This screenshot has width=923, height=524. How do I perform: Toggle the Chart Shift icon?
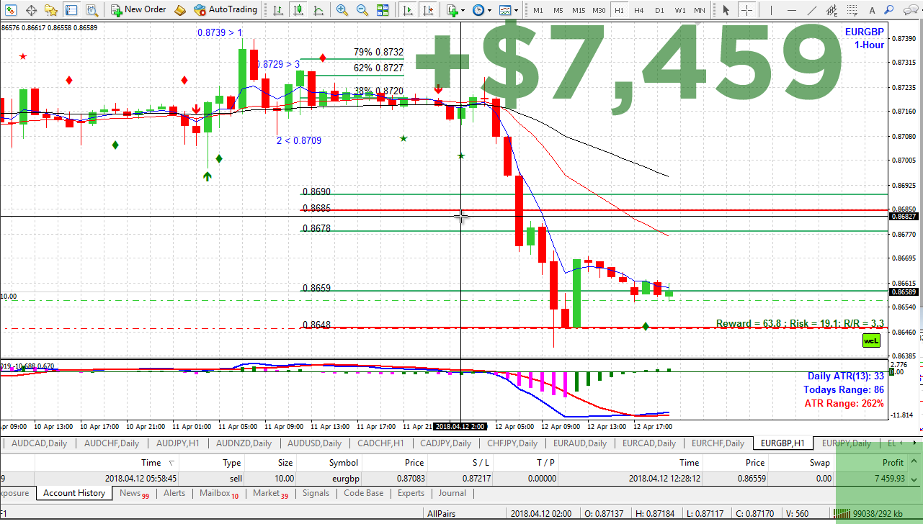(x=429, y=10)
